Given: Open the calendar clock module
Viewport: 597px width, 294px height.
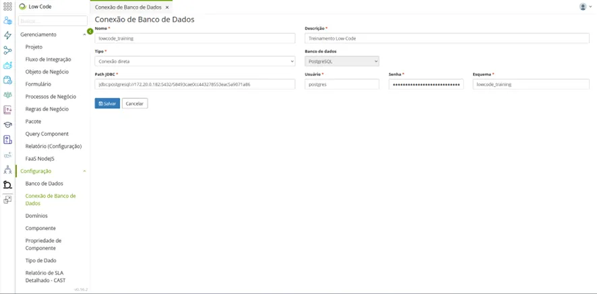Looking at the screenshot, I should point(7,80).
